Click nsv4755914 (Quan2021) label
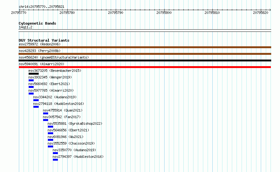 pyautogui.click(x=63, y=110)
